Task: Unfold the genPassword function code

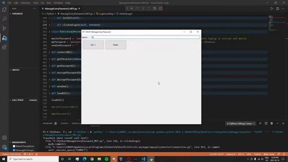Action: (49, 66)
